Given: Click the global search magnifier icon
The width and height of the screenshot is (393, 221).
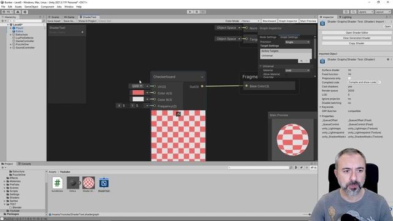Looking at the screenshot, I should (354, 12).
